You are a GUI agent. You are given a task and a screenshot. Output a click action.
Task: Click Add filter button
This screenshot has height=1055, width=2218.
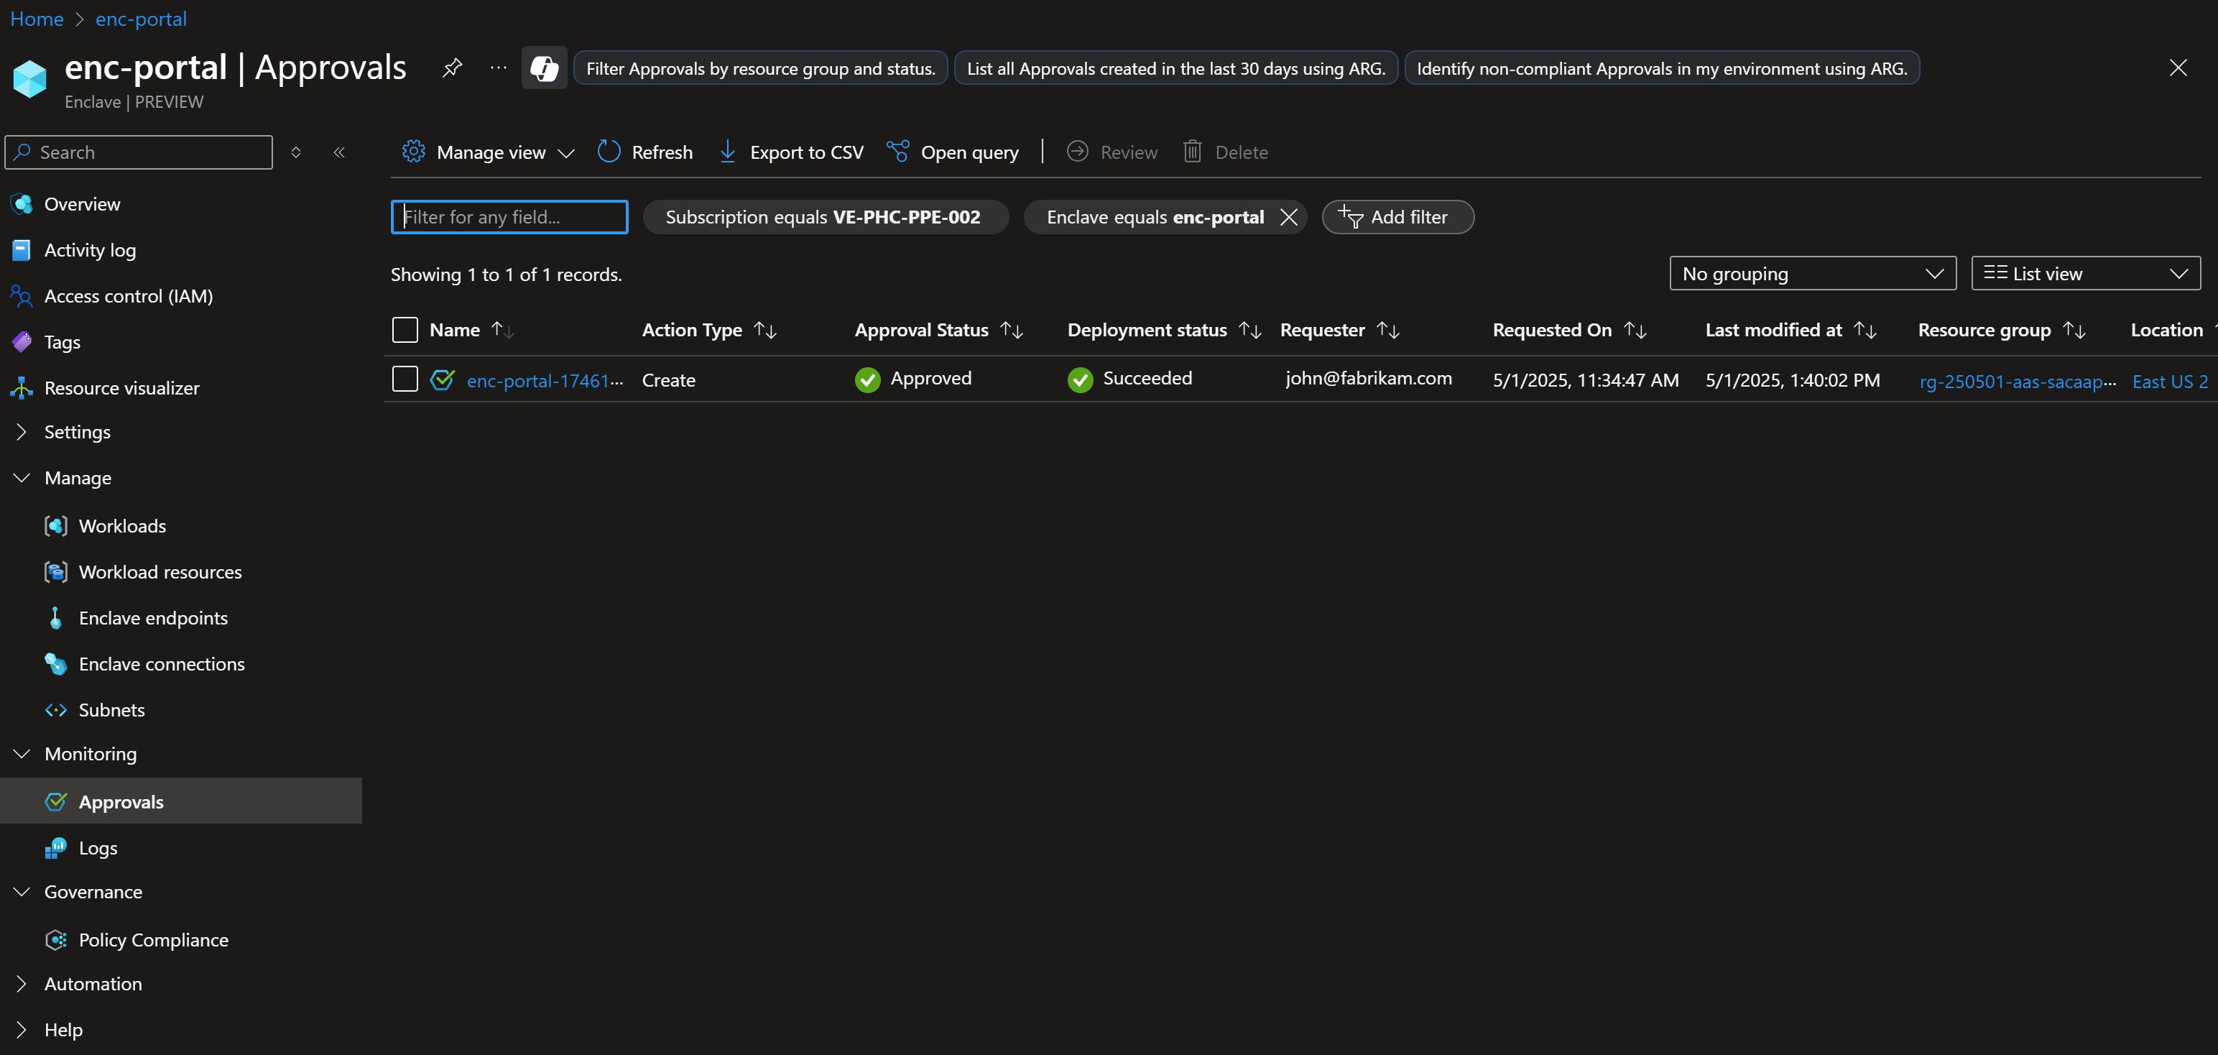pyautogui.click(x=1397, y=217)
